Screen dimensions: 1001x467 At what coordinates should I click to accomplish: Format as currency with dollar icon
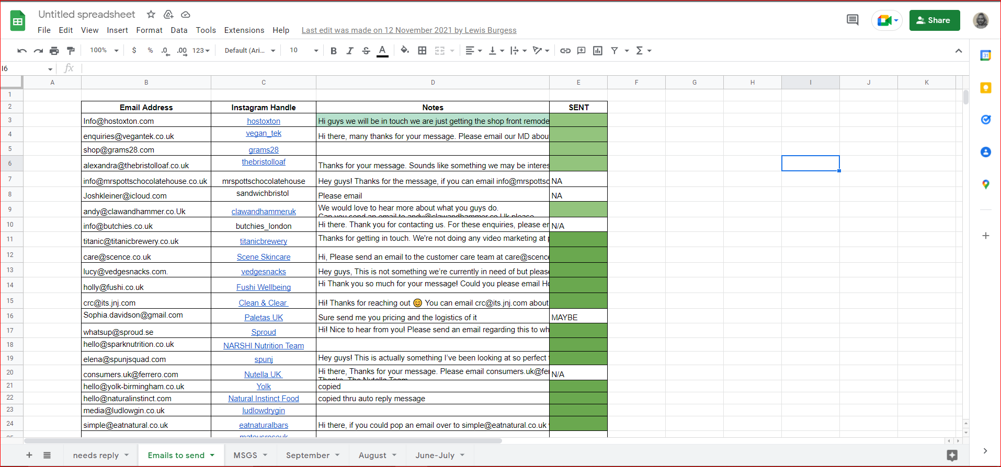(x=134, y=51)
